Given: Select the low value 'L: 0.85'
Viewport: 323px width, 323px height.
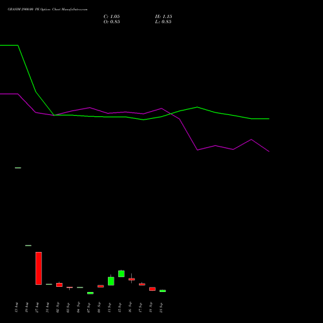Looking at the screenshot, I should point(163,22).
